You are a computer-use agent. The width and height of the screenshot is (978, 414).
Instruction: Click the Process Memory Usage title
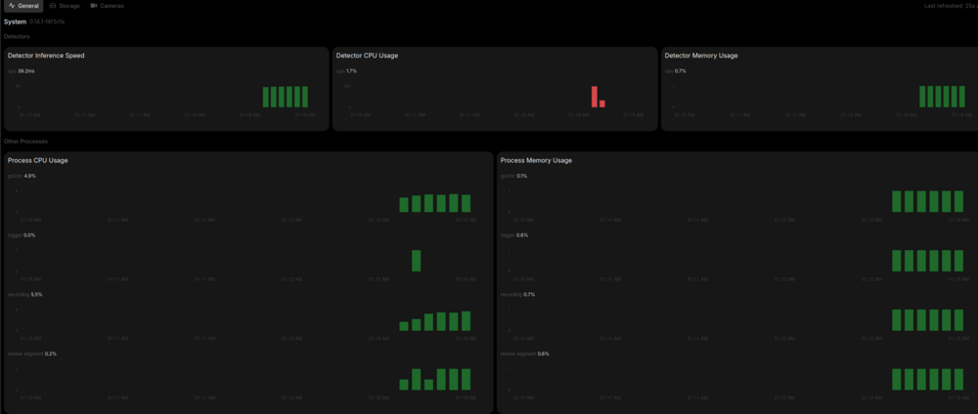click(536, 160)
